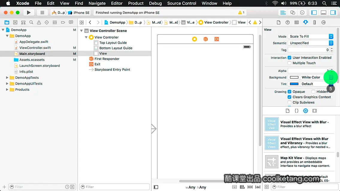Switch to the Assistant editor

pyautogui.click(x=292, y=13)
